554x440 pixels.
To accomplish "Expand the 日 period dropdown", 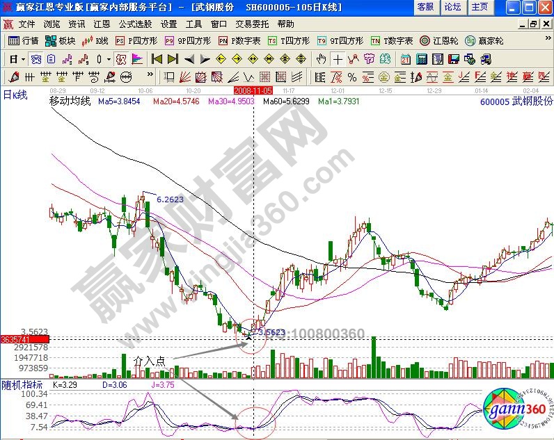I will [x=23, y=59].
